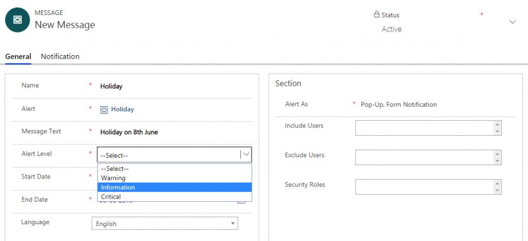Choose Warning from the Alert Level list
528x241 pixels.
(x=113, y=178)
